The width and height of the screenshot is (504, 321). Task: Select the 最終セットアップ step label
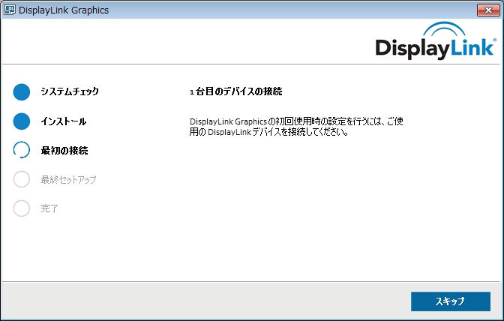[68, 179]
